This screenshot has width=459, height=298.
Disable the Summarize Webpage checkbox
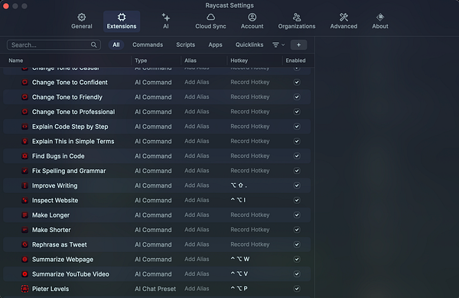coord(297,260)
